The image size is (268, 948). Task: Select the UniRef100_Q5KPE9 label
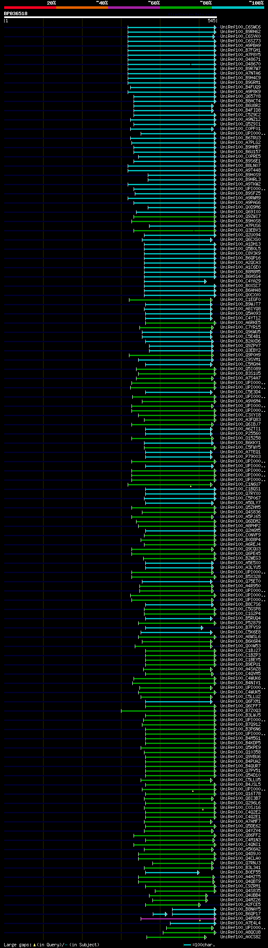tap(240, 748)
